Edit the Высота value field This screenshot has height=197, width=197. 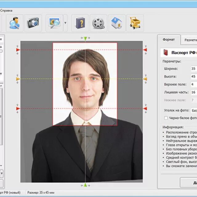[194, 77]
